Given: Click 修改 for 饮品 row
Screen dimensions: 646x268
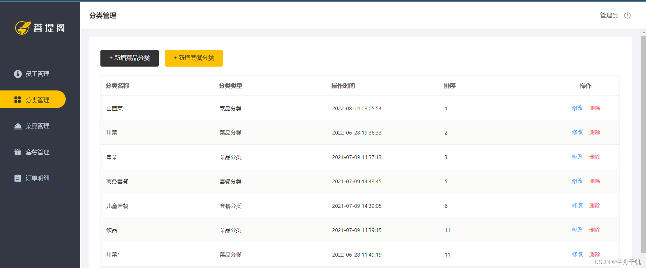Looking at the screenshot, I should pyautogui.click(x=577, y=230).
